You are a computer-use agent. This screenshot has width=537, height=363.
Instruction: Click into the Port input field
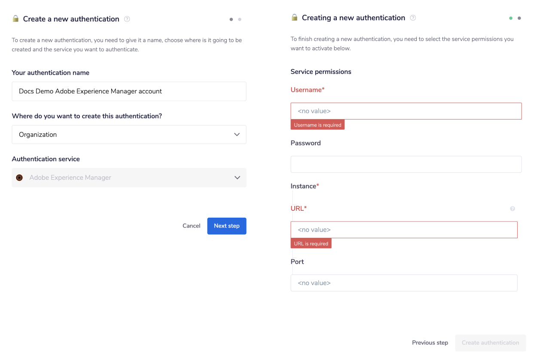(404, 283)
